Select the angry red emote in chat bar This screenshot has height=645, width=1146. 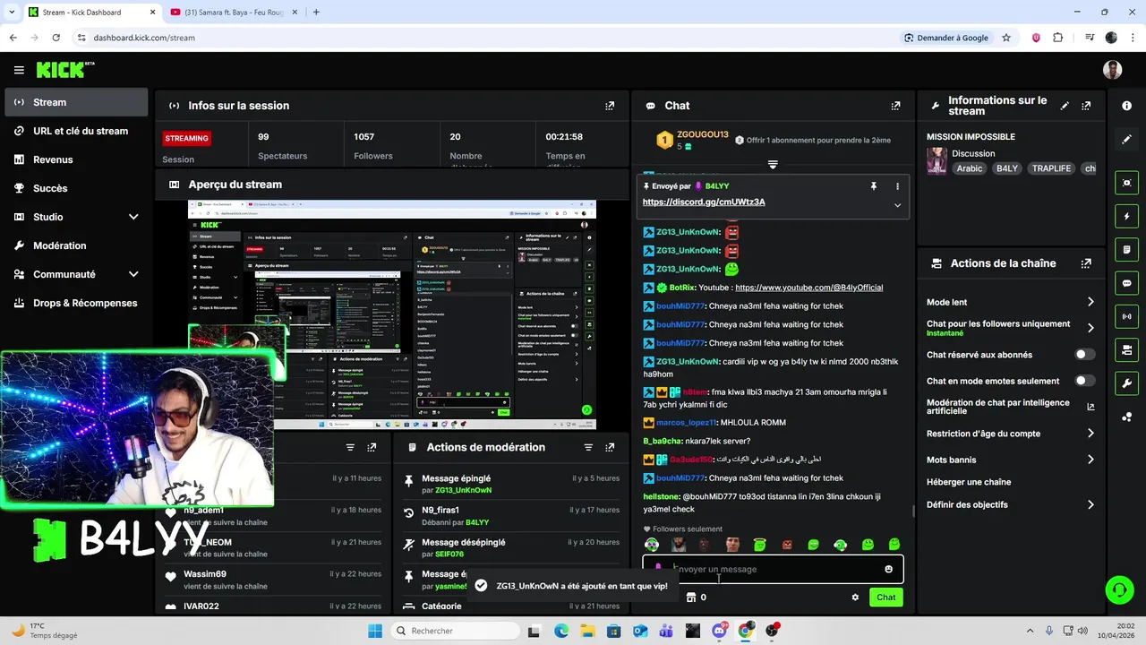point(787,545)
